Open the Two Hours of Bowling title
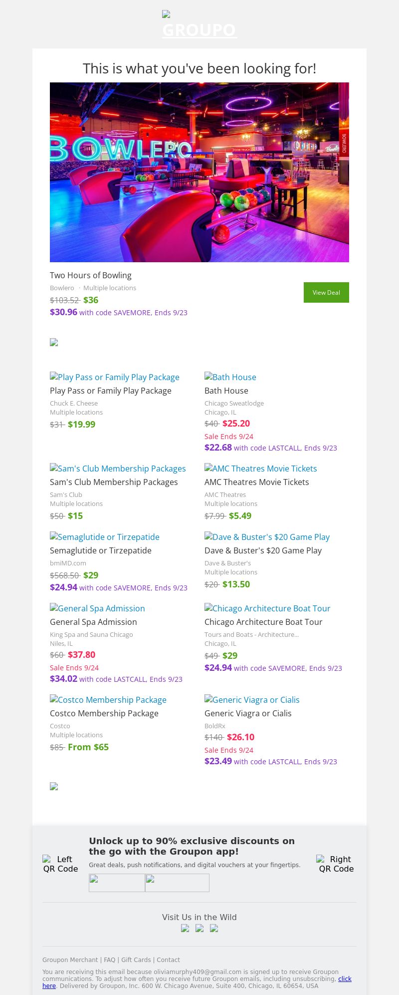The image size is (399, 995). coord(91,275)
